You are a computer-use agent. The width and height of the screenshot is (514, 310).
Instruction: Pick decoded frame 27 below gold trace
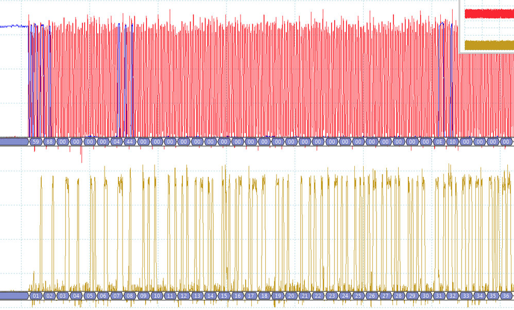click(x=385, y=296)
